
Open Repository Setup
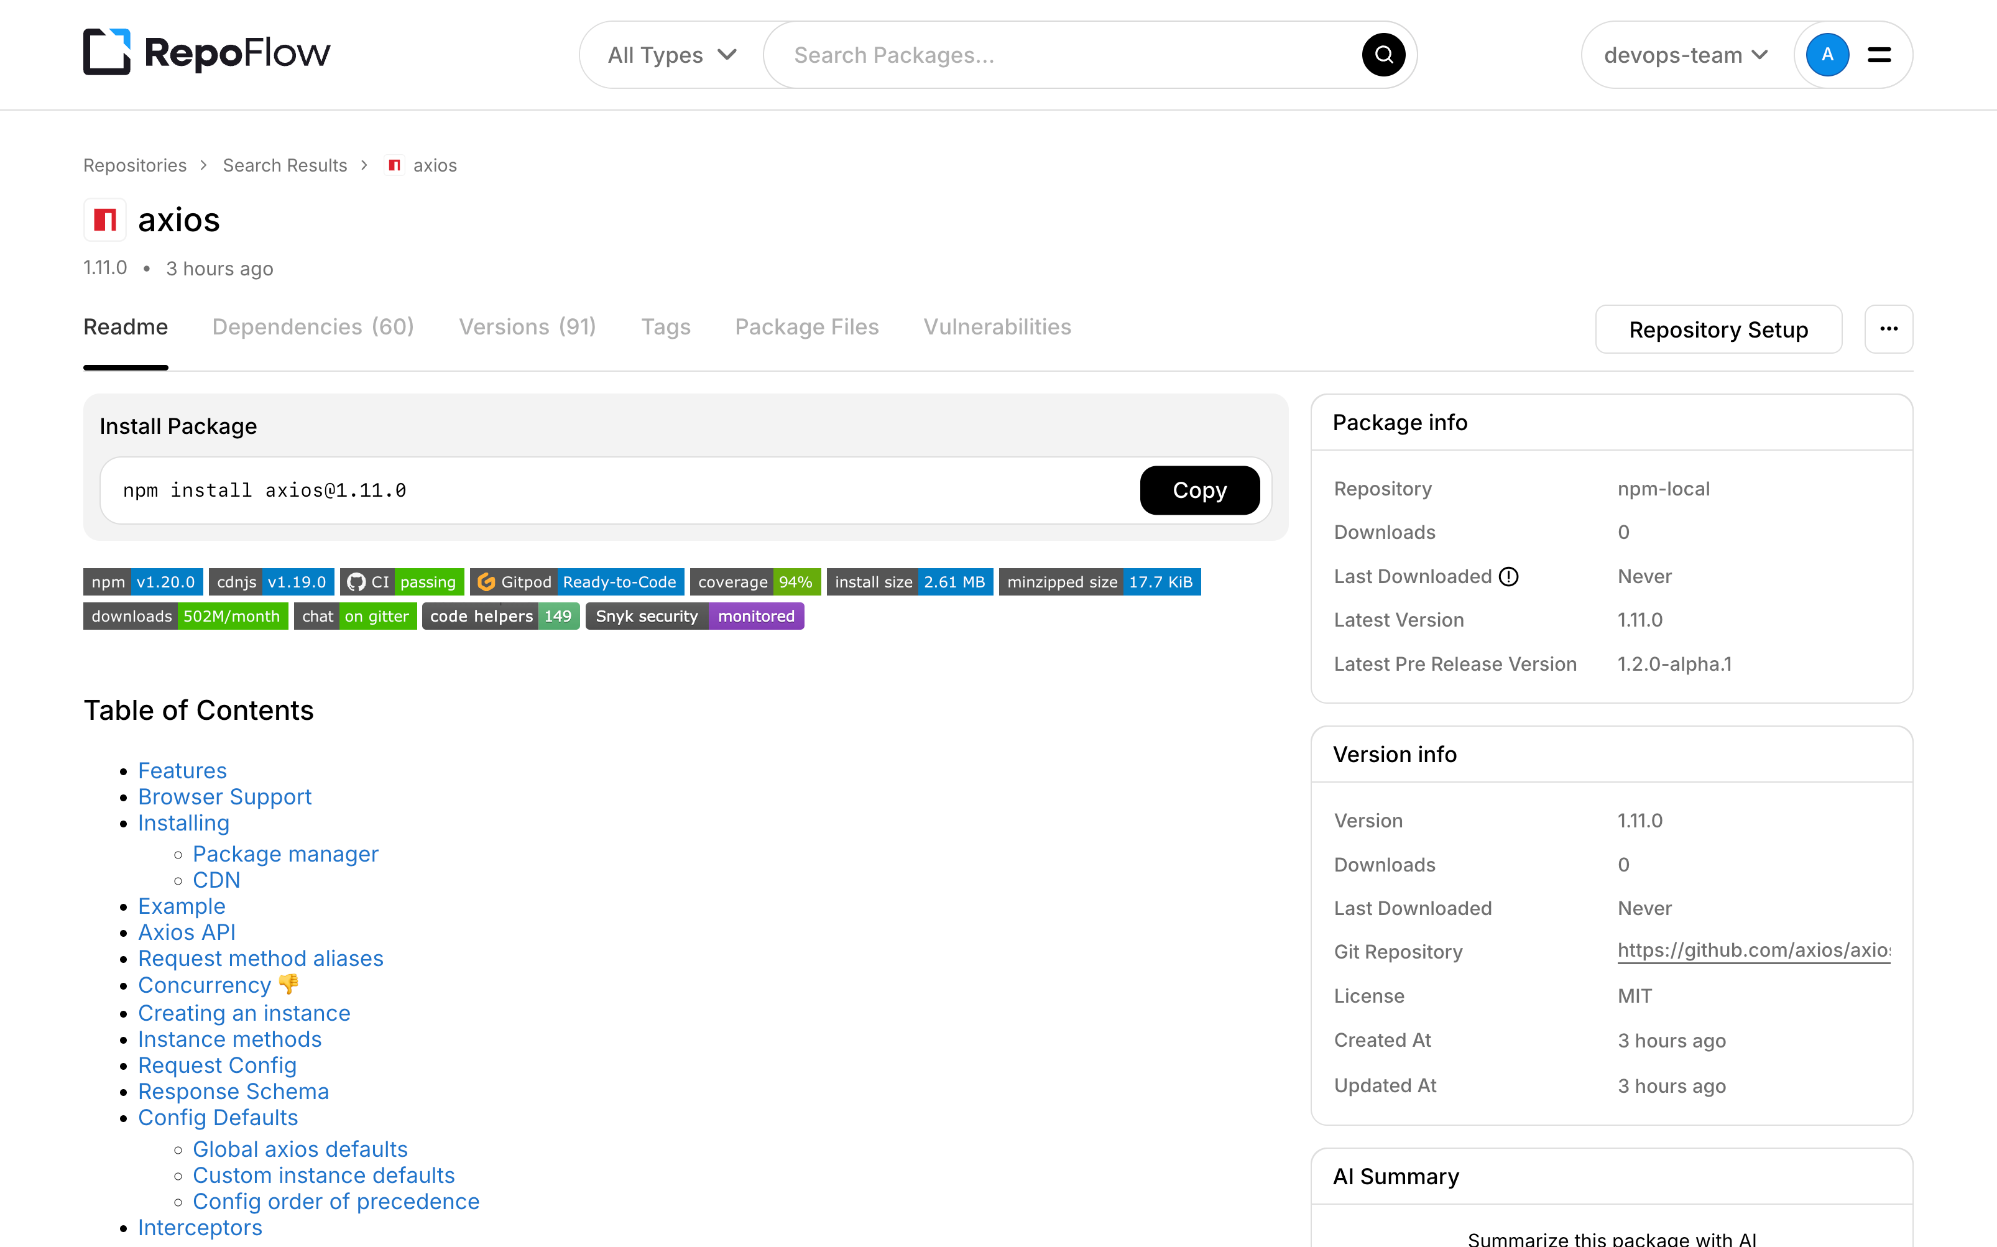[1718, 329]
